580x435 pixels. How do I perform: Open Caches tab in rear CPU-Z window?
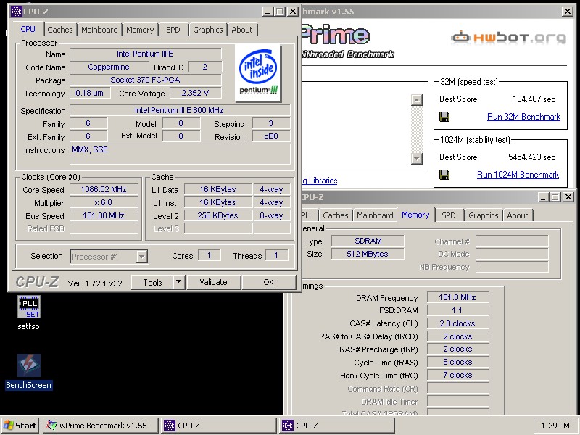click(x=336, y=215)
